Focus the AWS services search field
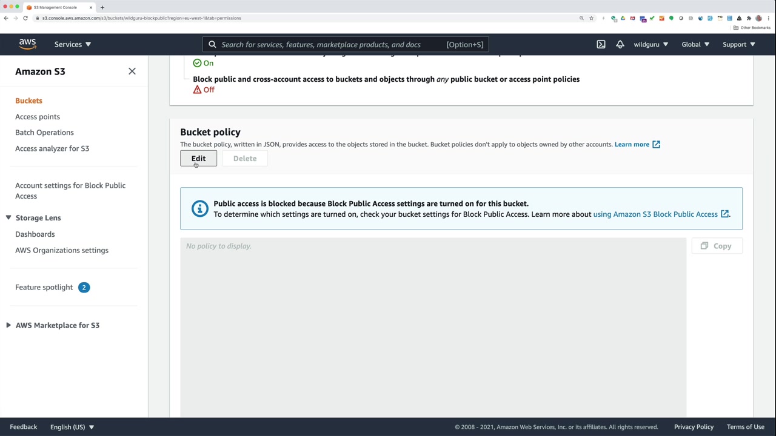This screenshot has height=436, width=776. click(346, 44)
